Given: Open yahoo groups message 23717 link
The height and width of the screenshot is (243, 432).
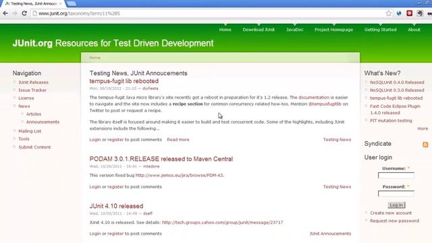Looking at the screenshot, I should (222, 222).
